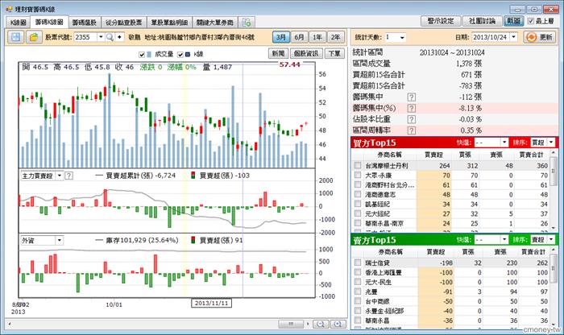Open the 買方Top15 排序 dropdown
This screenshot has width=564, height=335.
tap(551, 143)
